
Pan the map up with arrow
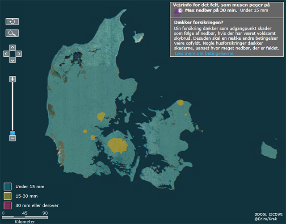tap(13, 47)
